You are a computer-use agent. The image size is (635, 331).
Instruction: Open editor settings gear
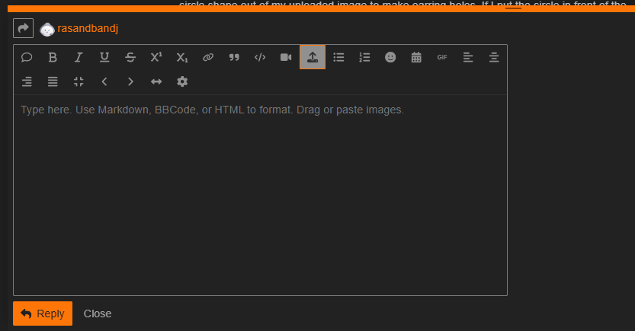tap(182, 81)
